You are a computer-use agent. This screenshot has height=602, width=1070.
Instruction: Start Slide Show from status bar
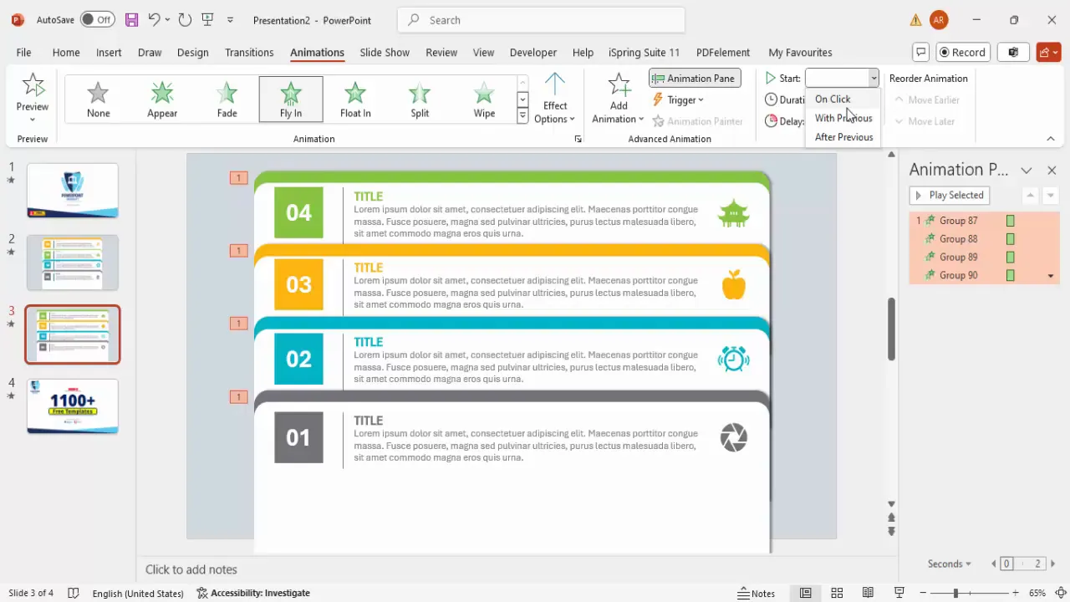click(x=899, y=593)
